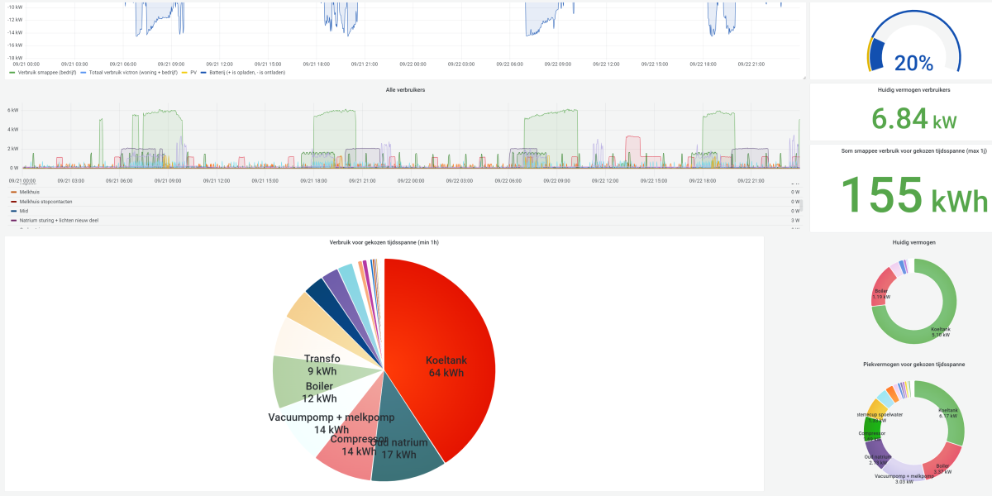Viewport: 992px width, 496px height.
Task: Click the color marker beside 'Mid'
Action: (x=12, y=211)
